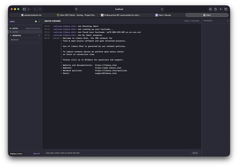Open the https://libera.chat link
Screen dimensions: 238x167
pos(106,65)
